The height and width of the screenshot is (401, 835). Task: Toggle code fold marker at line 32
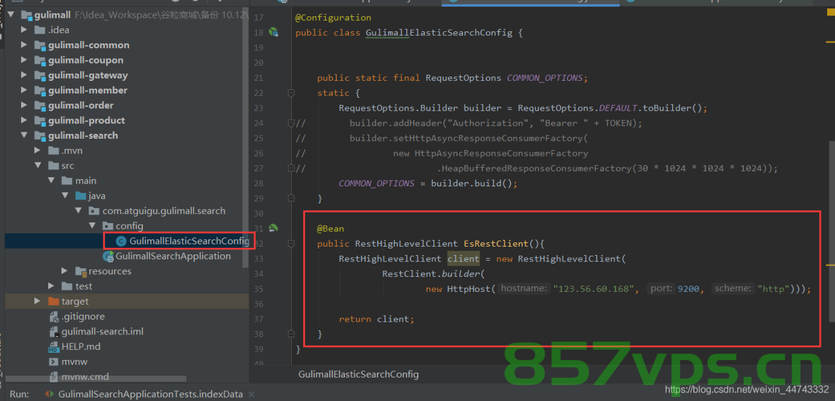click(x=290, y=244)
